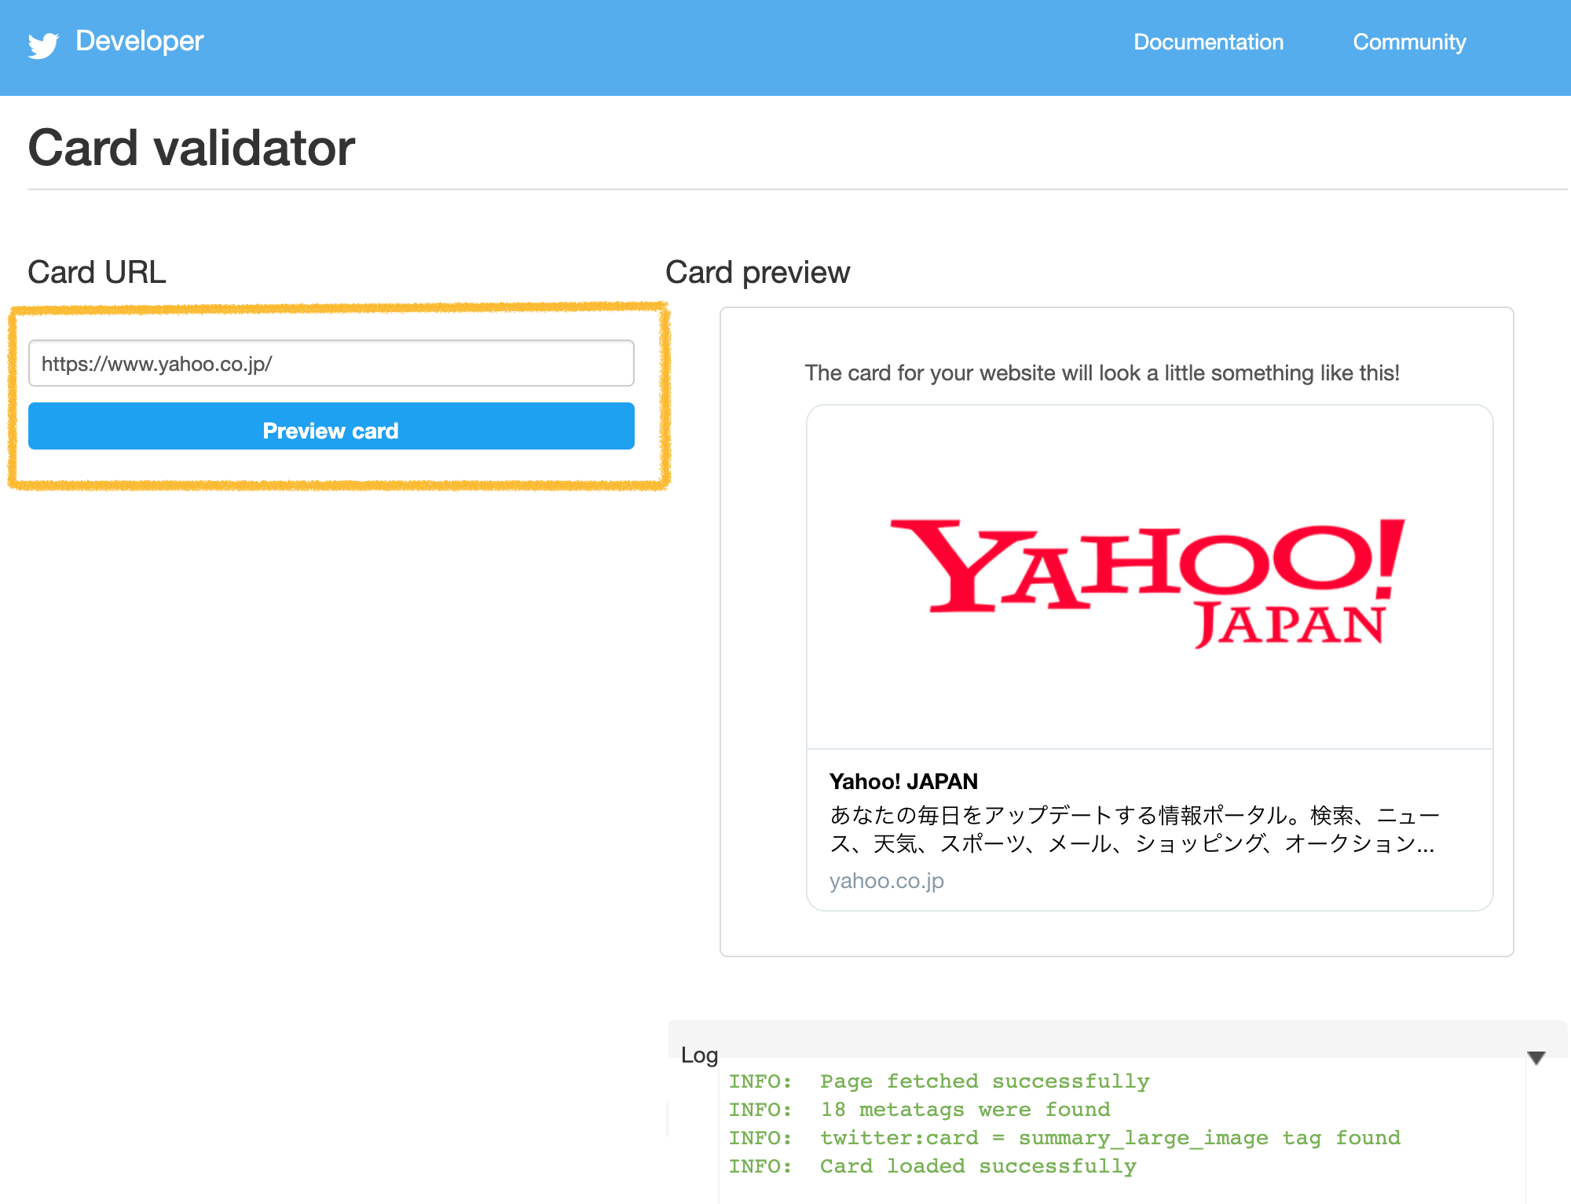Viewport: 1571px width, 1204px height.
Task: Click the Card preview heading
Action: (x=757, y=273)
